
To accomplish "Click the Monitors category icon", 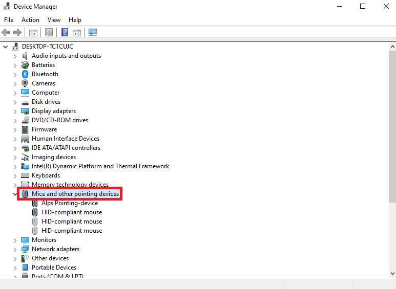I will point(25,240).
